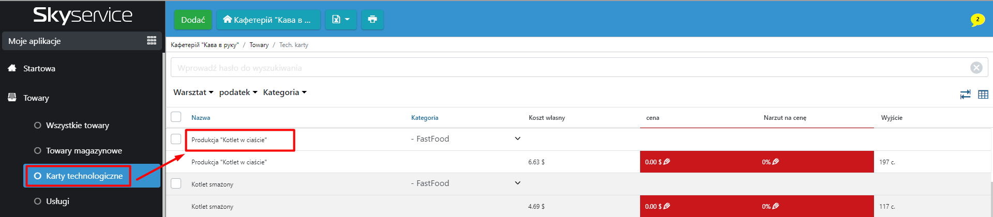Click the search input field
993x217 pixels.
click(x=569, y=68)
